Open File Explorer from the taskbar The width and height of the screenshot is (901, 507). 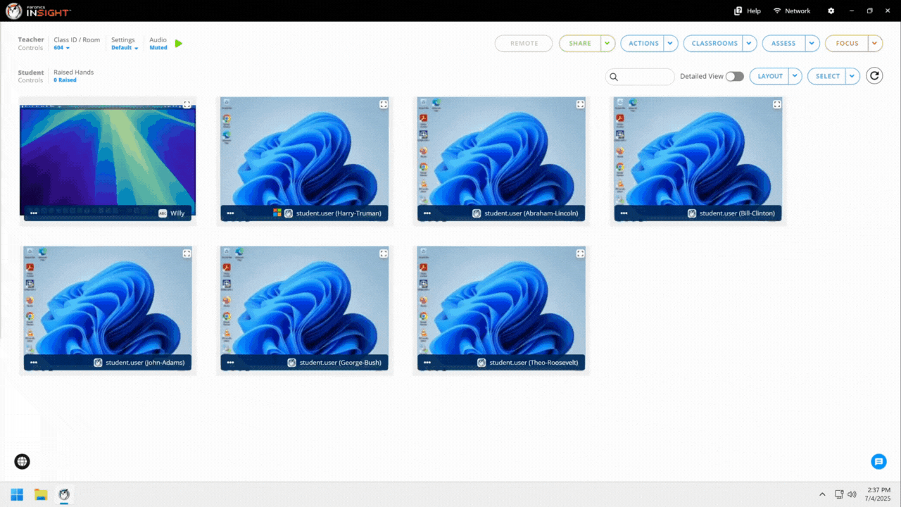[41, 494]
